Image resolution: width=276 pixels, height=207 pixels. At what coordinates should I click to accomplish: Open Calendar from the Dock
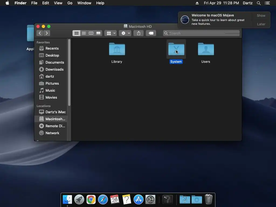click(x=115, y=200)
